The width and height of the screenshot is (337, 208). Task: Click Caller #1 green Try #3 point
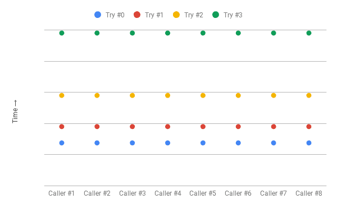[x=62, y=33]
